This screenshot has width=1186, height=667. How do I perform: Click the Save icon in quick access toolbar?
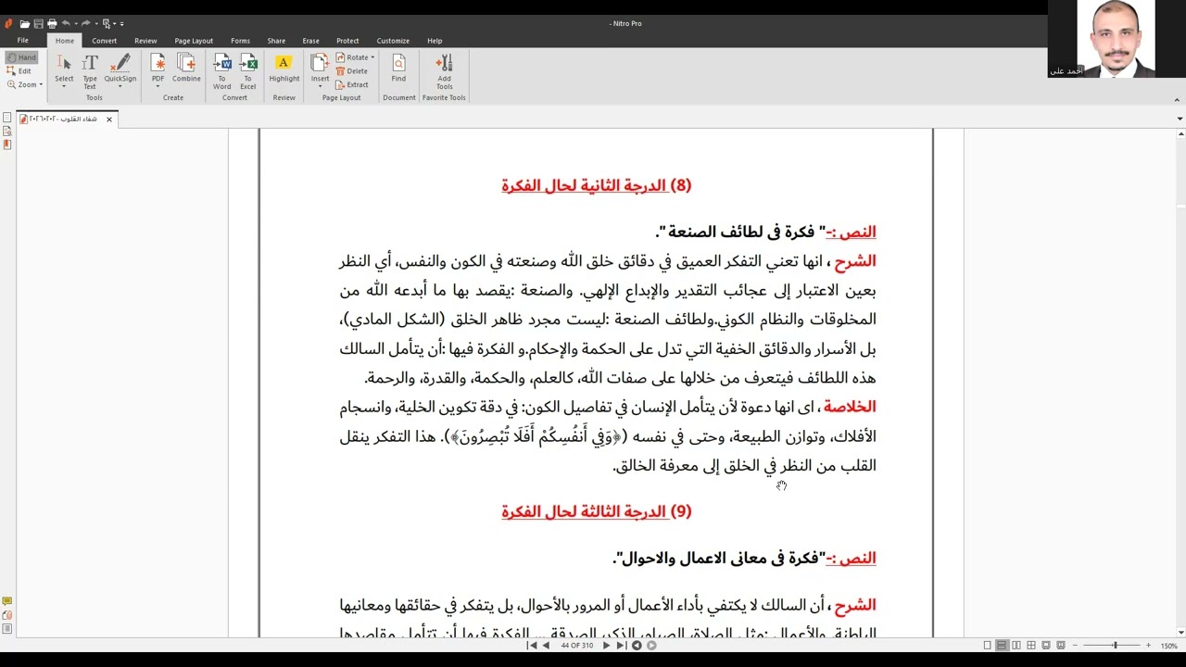tap(38, 23)
